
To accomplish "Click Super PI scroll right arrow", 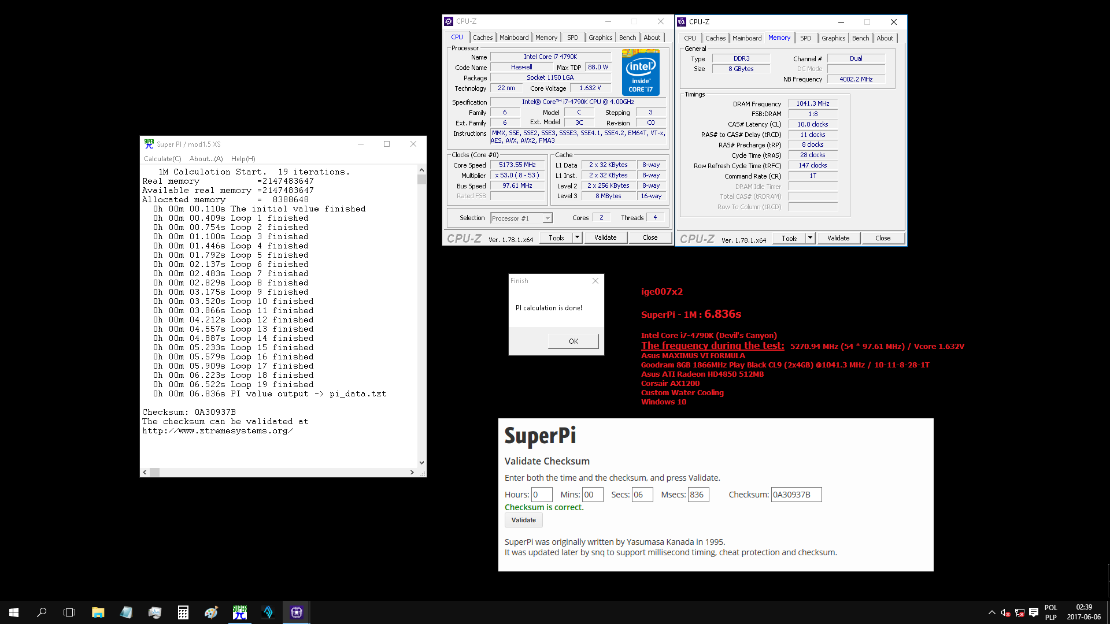I will pos(412,472).
